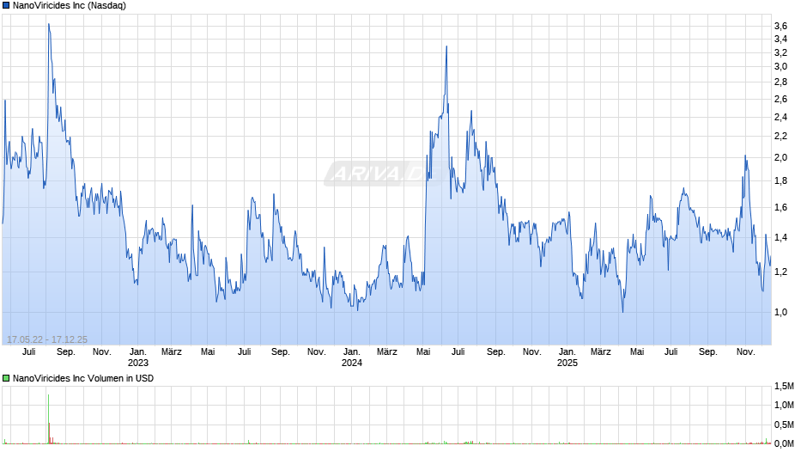Select the 'NanoViricides Inc (Nasdaq)' chart title
This screenshot has height=452, width=807.
point(70,6)
